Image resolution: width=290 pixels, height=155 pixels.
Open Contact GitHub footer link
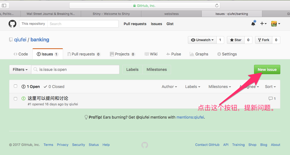point(207,145)
